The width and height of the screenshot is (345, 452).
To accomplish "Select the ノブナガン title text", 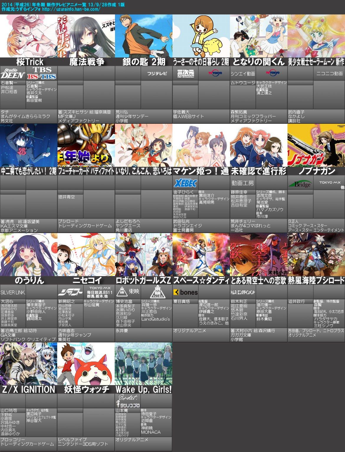I will [x=317, y=171].
